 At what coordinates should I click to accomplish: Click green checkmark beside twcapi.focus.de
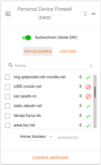(88, 116)
